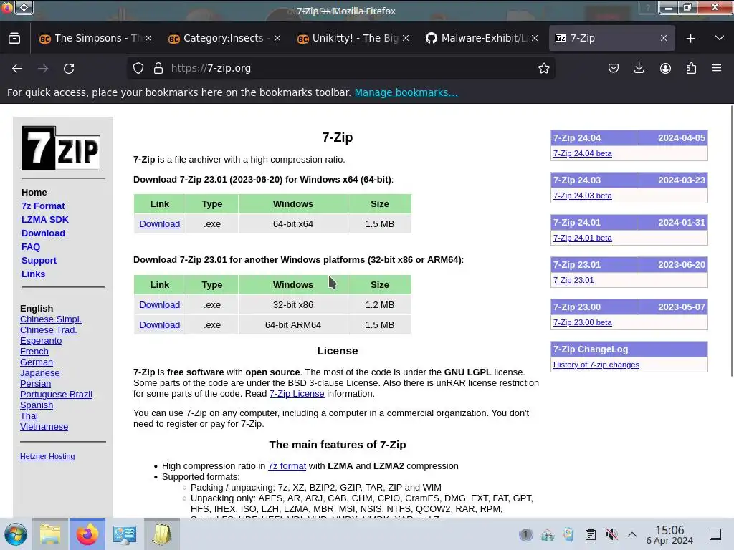Switch to Malware-Exhibit GitHub tab

point(482,39)
